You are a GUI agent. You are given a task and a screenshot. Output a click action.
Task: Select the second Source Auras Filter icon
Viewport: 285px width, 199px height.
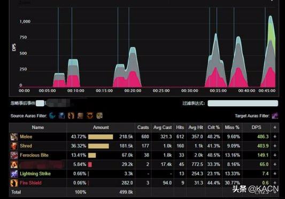tap(61, 116)
